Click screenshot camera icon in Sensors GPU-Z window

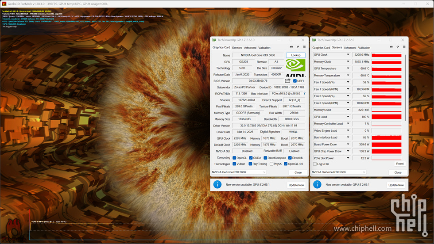[391, 47]
